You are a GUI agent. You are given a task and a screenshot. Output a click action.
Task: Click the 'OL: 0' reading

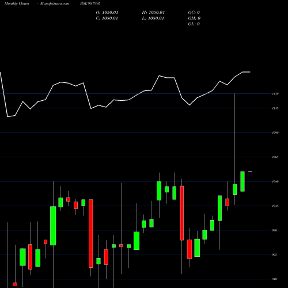[194, 24]
